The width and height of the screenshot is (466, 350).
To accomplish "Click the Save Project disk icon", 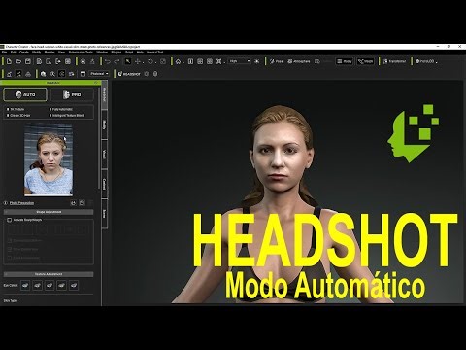I will 28,61.
